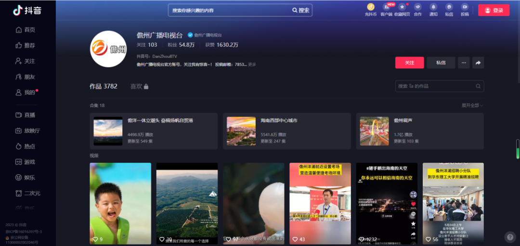The image size is (520, 246).
Task: Focus the top search input box
Action: 230,10
